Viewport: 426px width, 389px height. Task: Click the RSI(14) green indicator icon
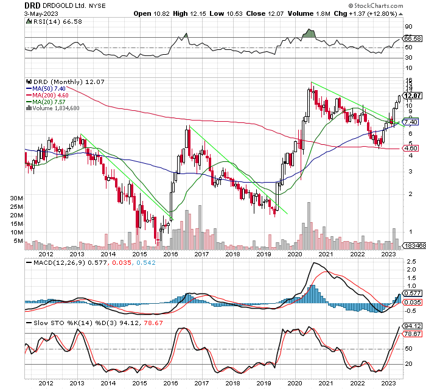pyautogui.click(x=28, y=21)
